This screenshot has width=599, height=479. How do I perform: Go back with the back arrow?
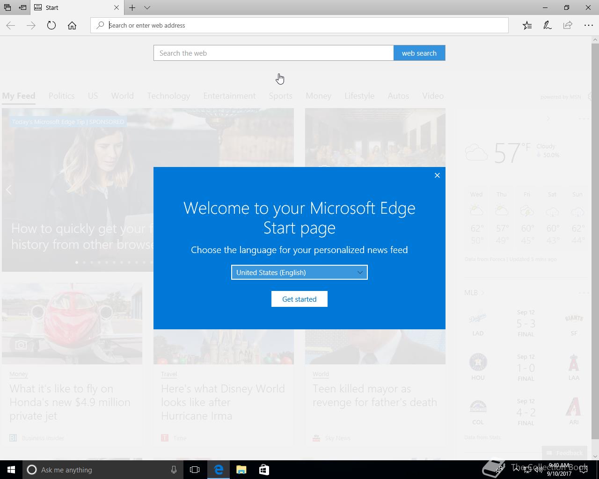[x=11, y=25]
